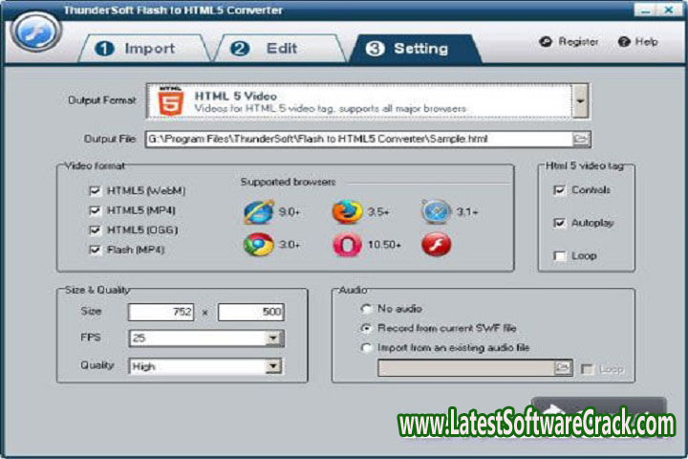Click the Firefox browser icon
The width and height of the screenshot is (688, 459).
click(x=346, y=211)
